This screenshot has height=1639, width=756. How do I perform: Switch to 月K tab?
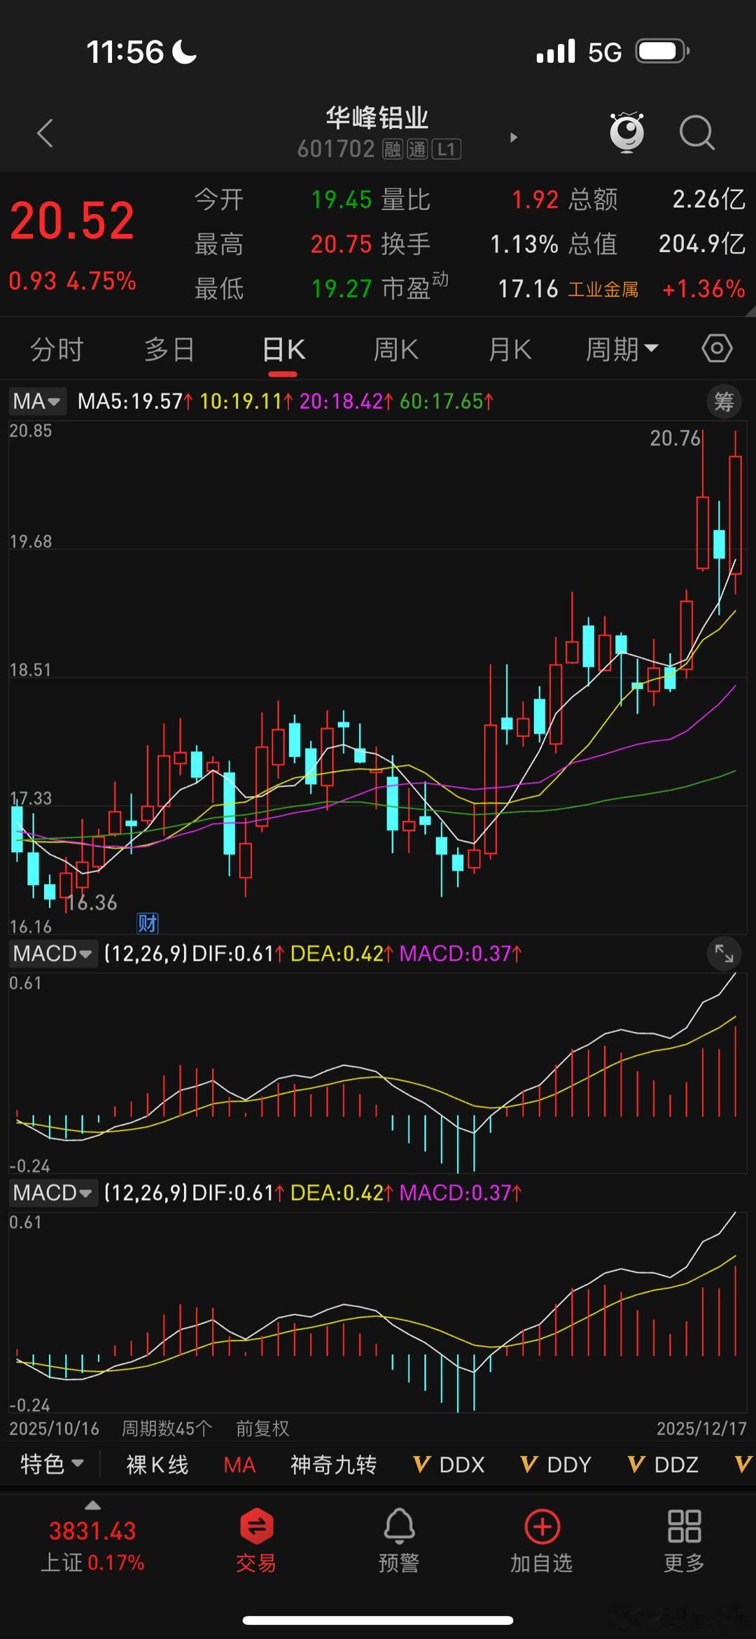(x=510, y=349)
